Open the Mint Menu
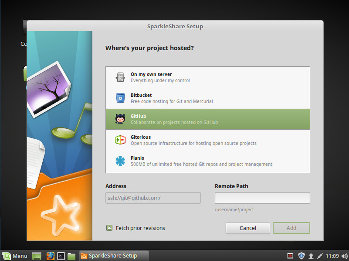Image resolution: width=349 pixels, height=261 pixels. coord(15,256)
